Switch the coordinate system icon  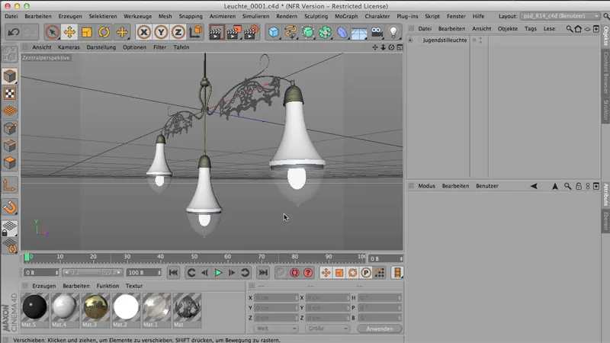tap(196, 32)
